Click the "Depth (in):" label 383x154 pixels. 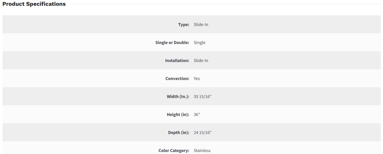click(179, 132)
